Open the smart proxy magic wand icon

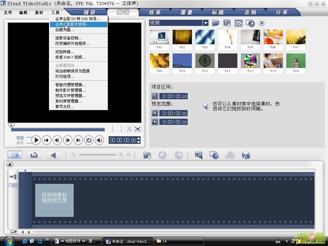(199, 155)
